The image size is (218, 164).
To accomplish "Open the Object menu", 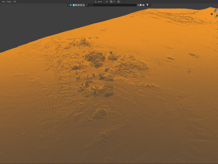I will (x=9, y=2).
